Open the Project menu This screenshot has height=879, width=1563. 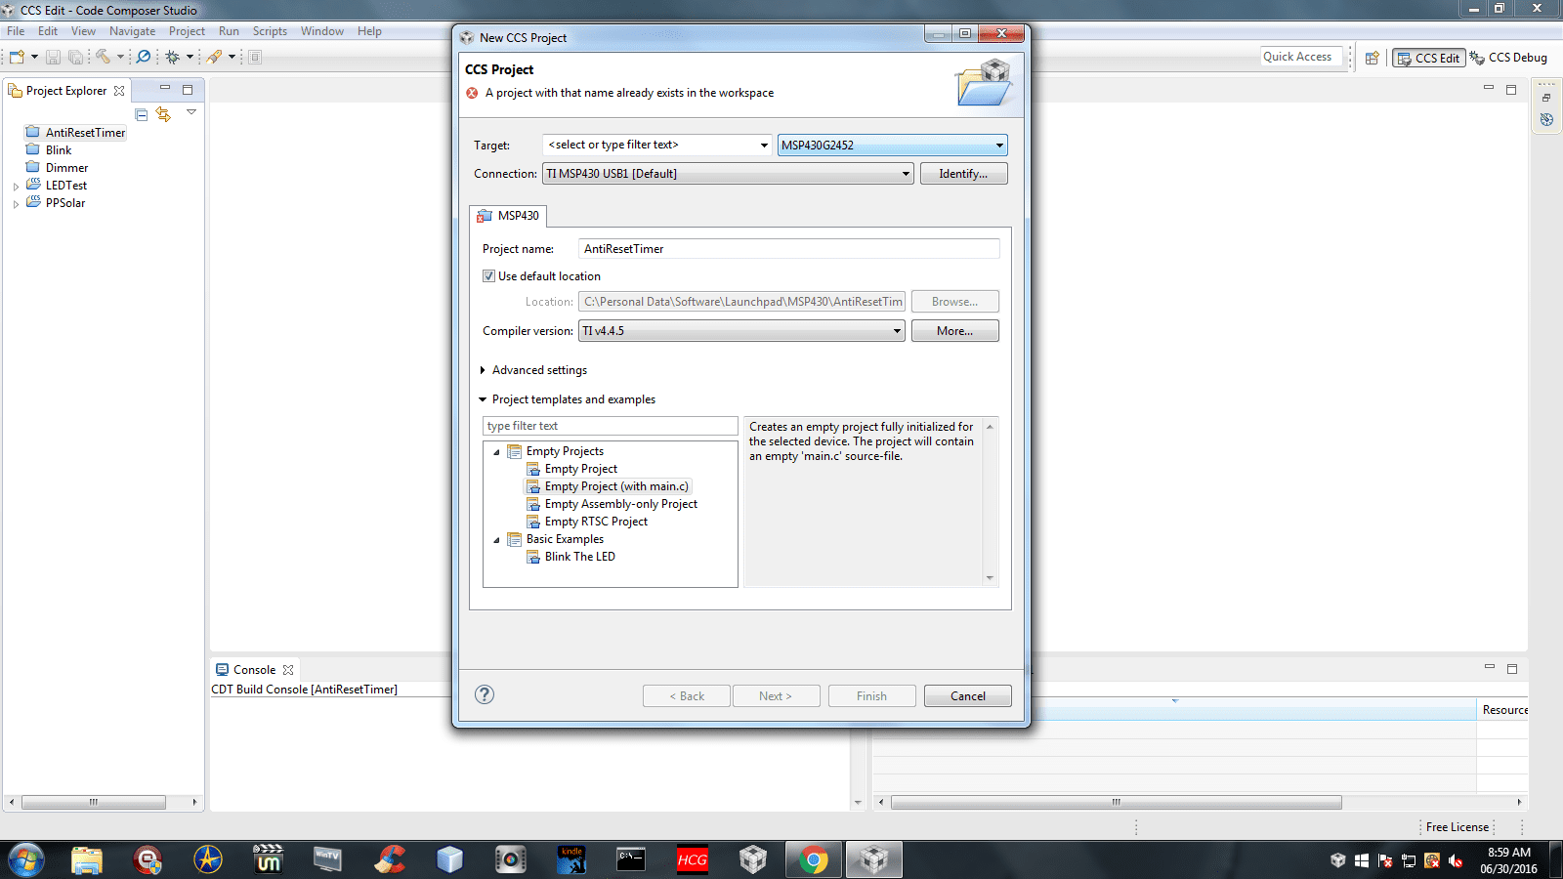187,31
